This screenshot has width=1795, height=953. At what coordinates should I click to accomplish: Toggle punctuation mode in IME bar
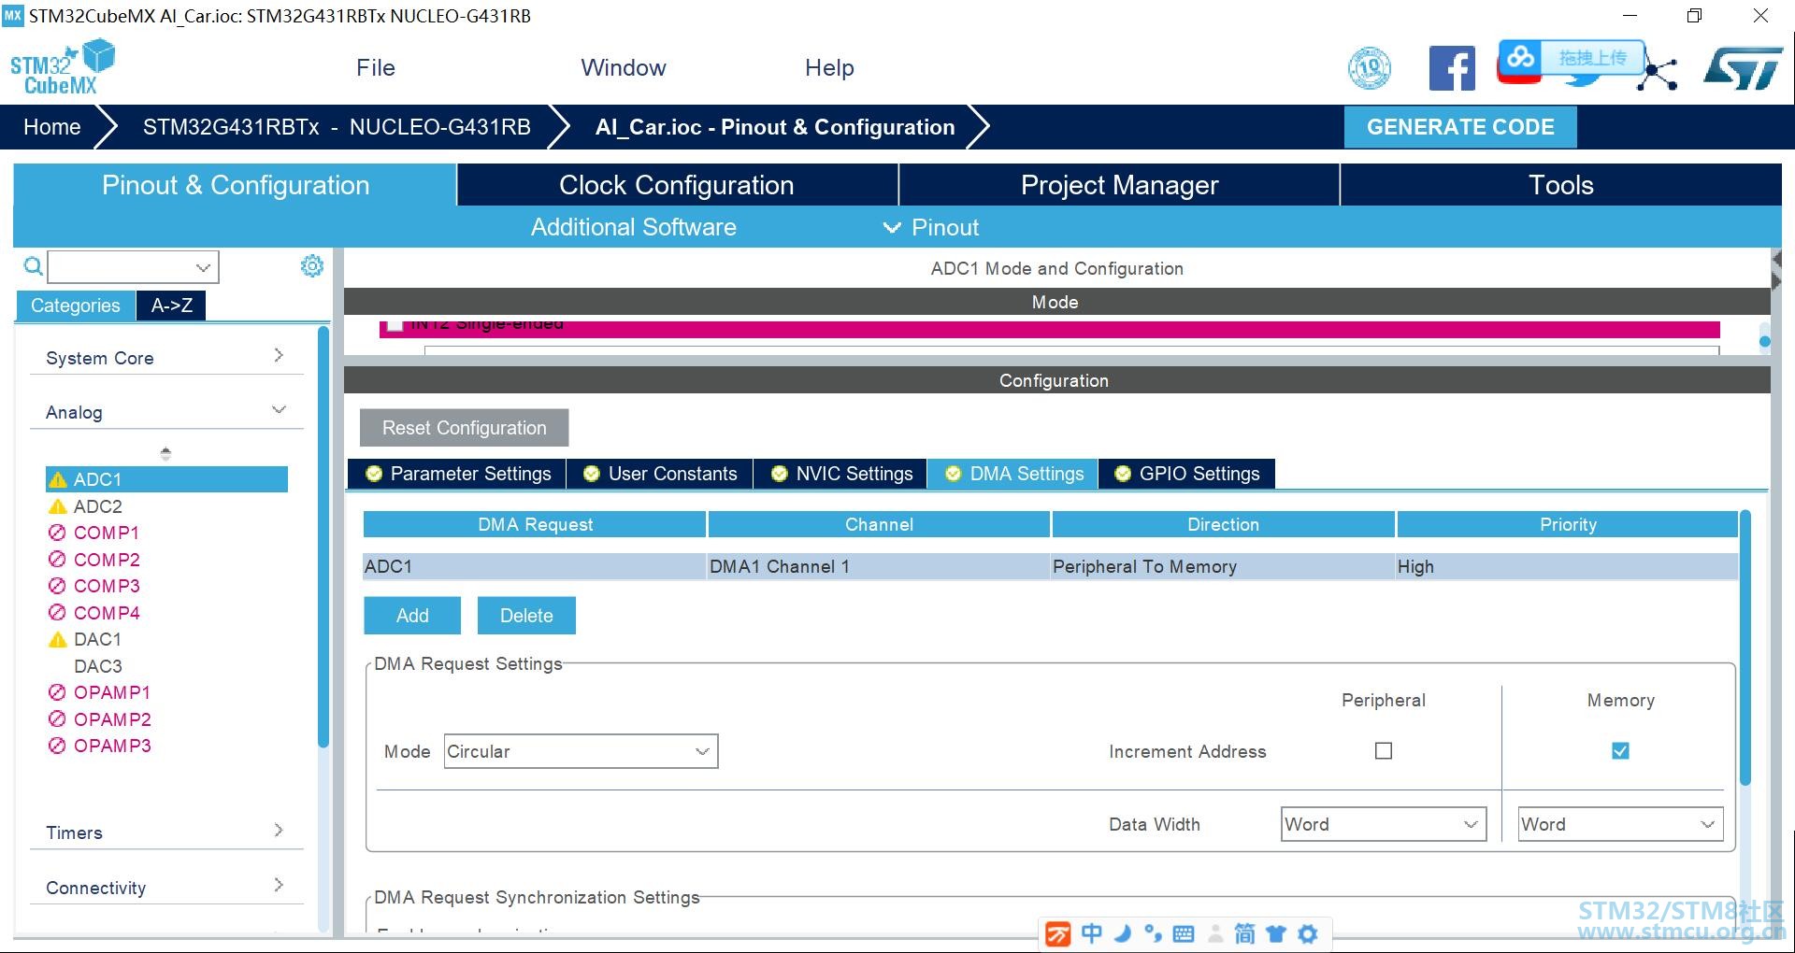point(1153,933)
